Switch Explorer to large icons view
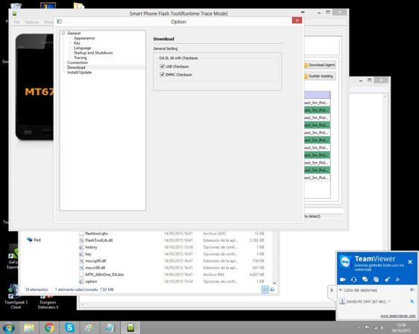 (272, 289)
